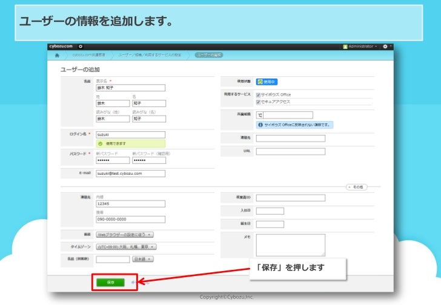Open the home icon in breadcrumb

click(57, 55)
